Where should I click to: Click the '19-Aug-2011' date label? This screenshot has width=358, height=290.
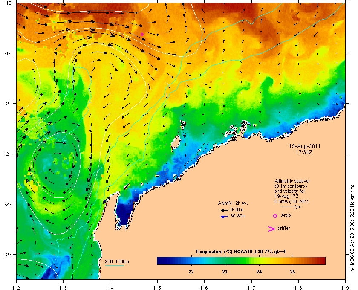(x=304, y=146)
